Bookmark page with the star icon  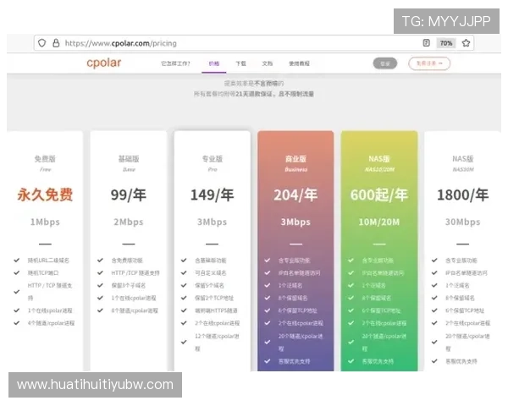tap(466, 43)
